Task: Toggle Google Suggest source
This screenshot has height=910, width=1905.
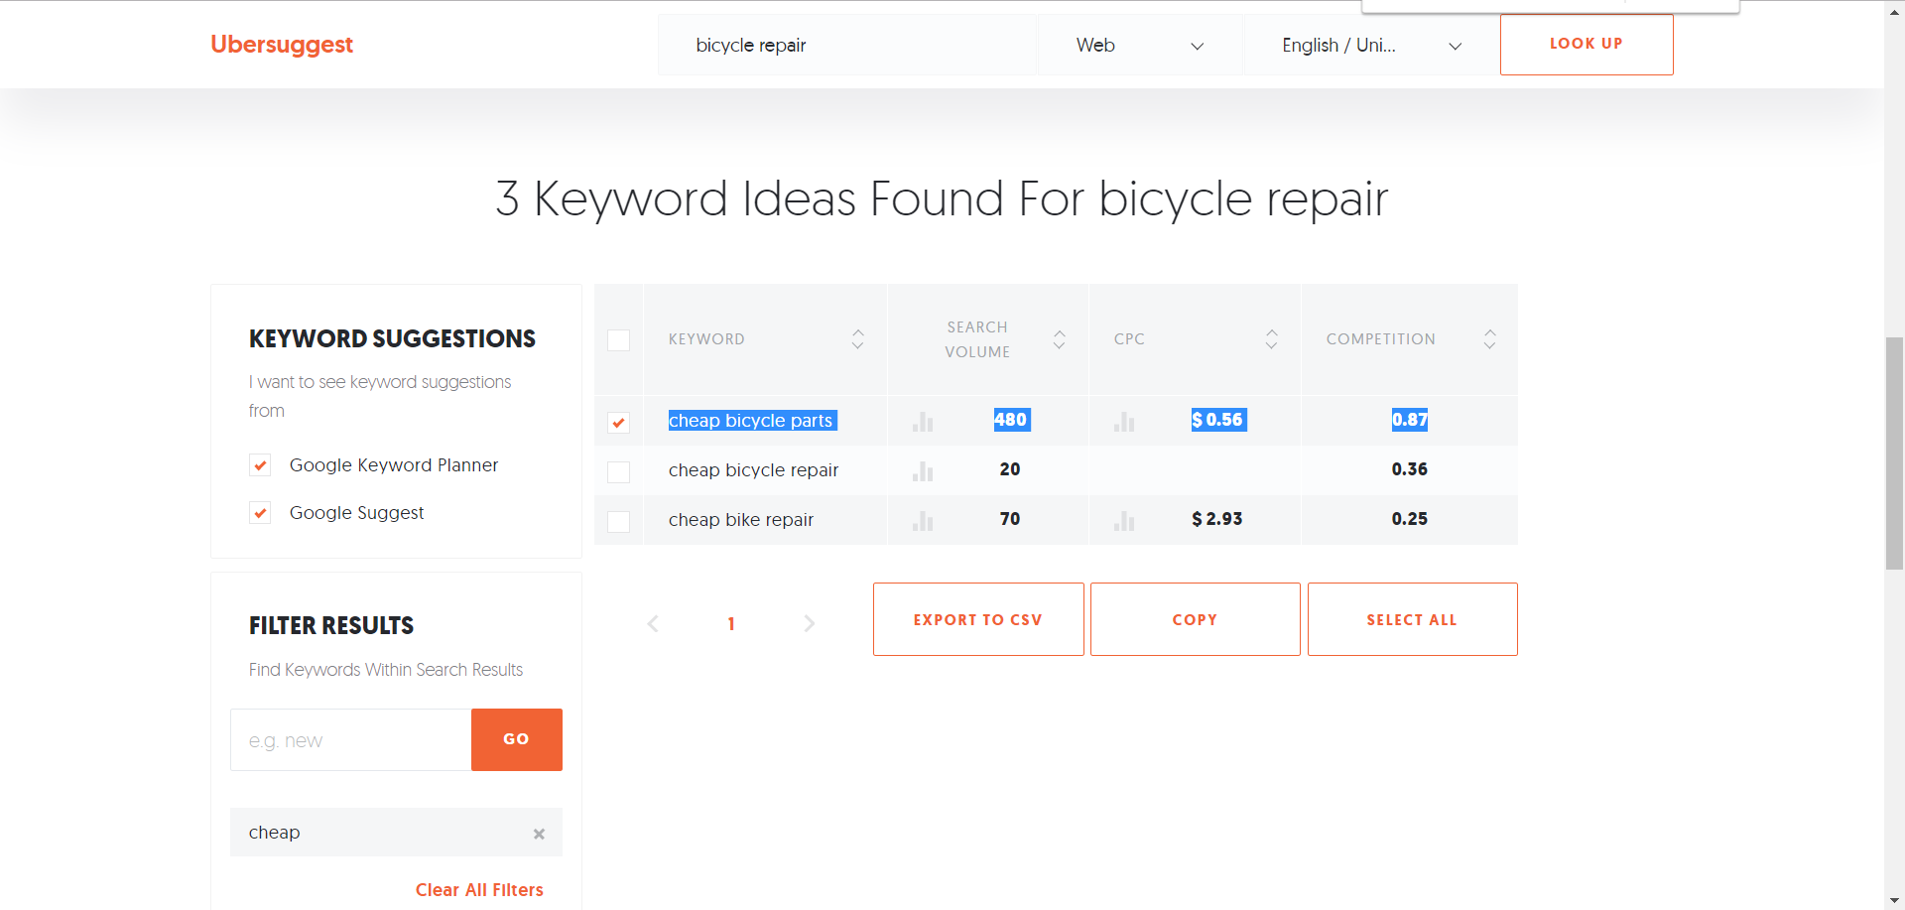Action: (260, 512)
